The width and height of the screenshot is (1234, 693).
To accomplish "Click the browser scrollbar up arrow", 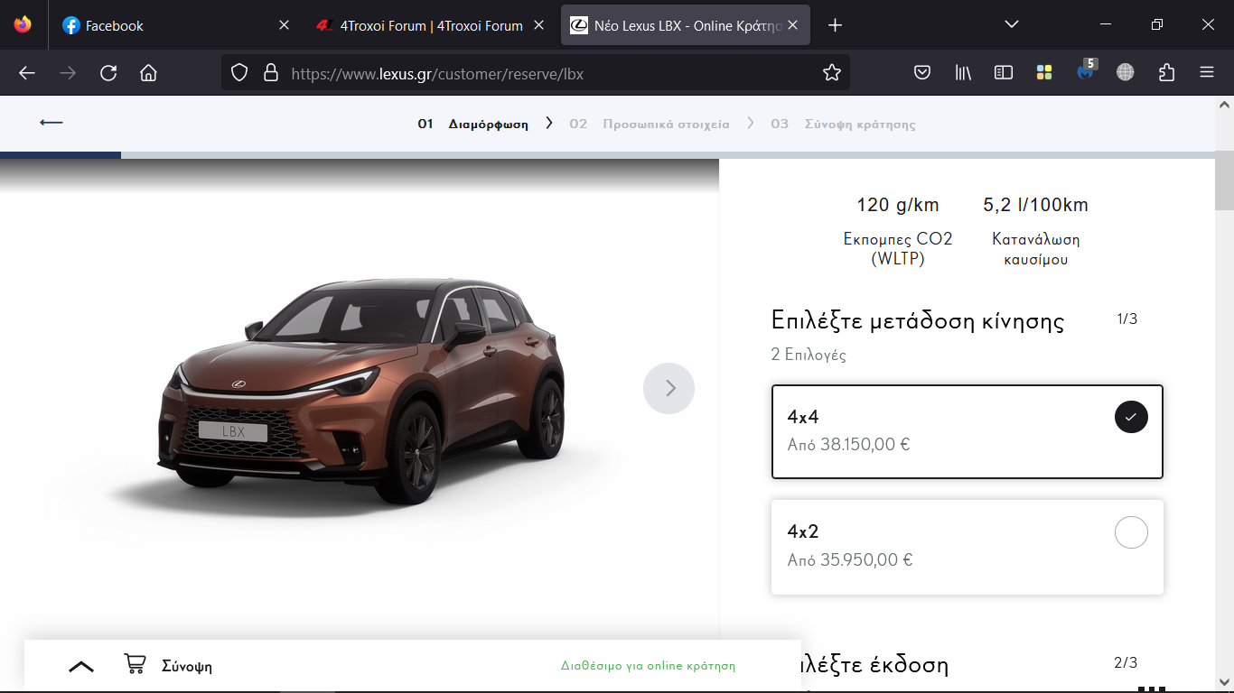I will (1224, 105).
